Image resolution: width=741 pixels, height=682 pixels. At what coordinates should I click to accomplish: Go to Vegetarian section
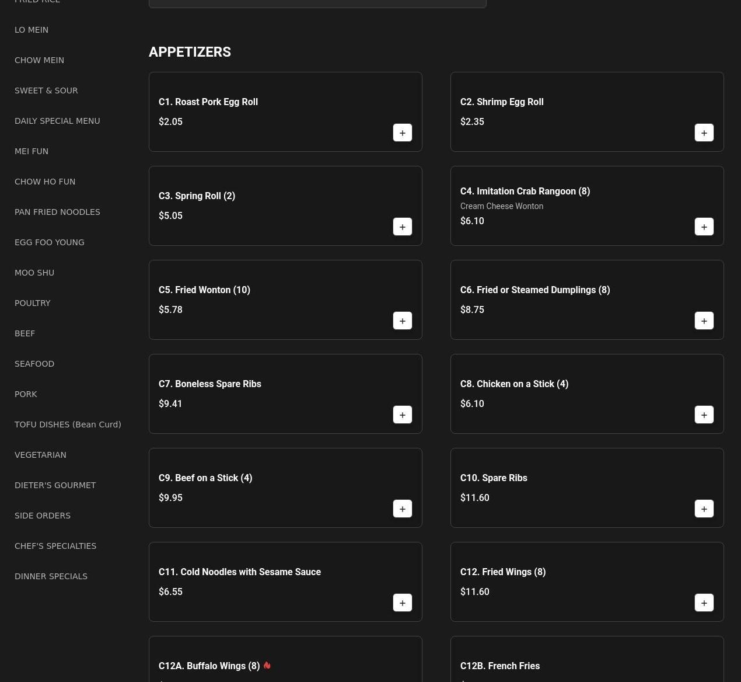click(40, 455)
